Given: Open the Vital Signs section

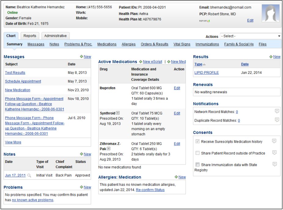Looking at the screenshot, I should coord(182,44).
